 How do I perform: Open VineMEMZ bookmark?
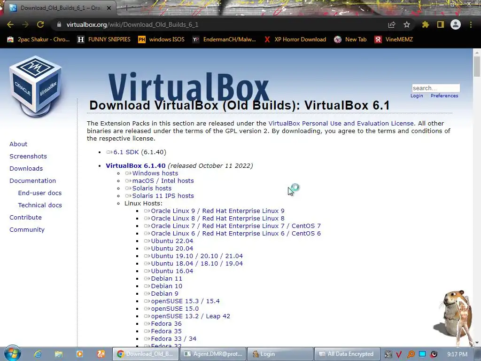click(x=394, y=39)
